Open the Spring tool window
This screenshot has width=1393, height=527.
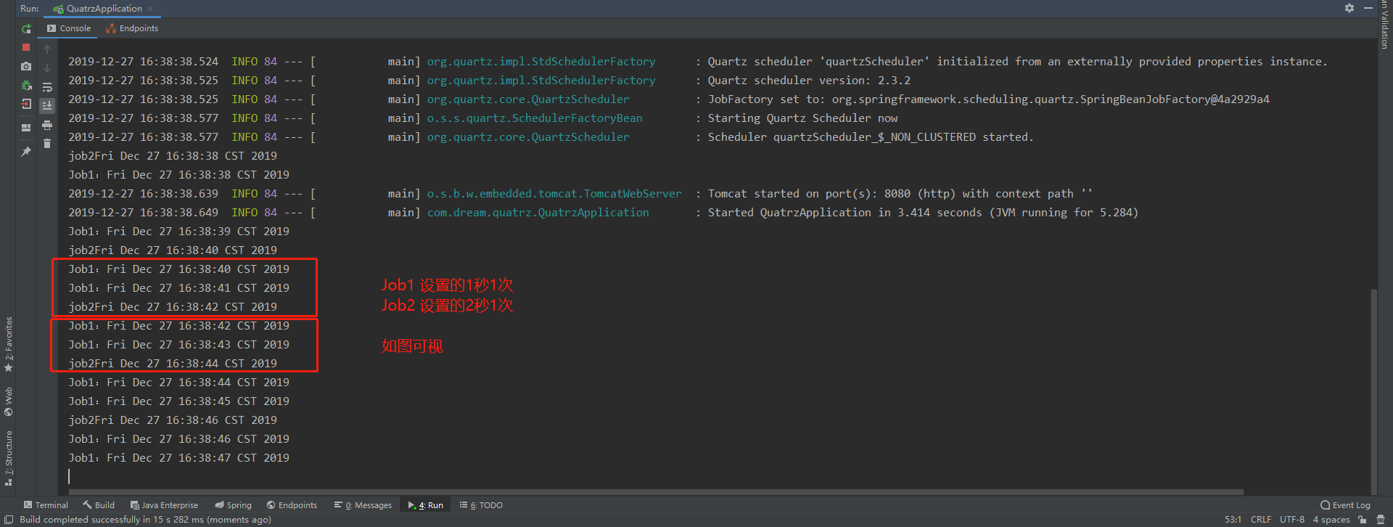(234, 505)
